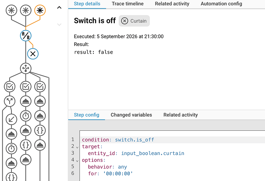Open the Automation config tab
The width and height of the screenshot is (265, 181).
tap(221, 4)
